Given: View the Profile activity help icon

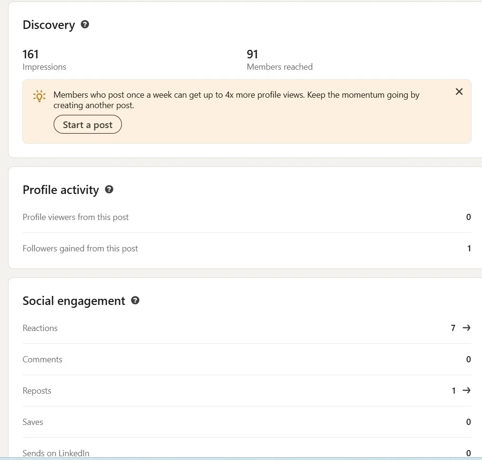Looking at the screenshot, I should tap(109, 189).
